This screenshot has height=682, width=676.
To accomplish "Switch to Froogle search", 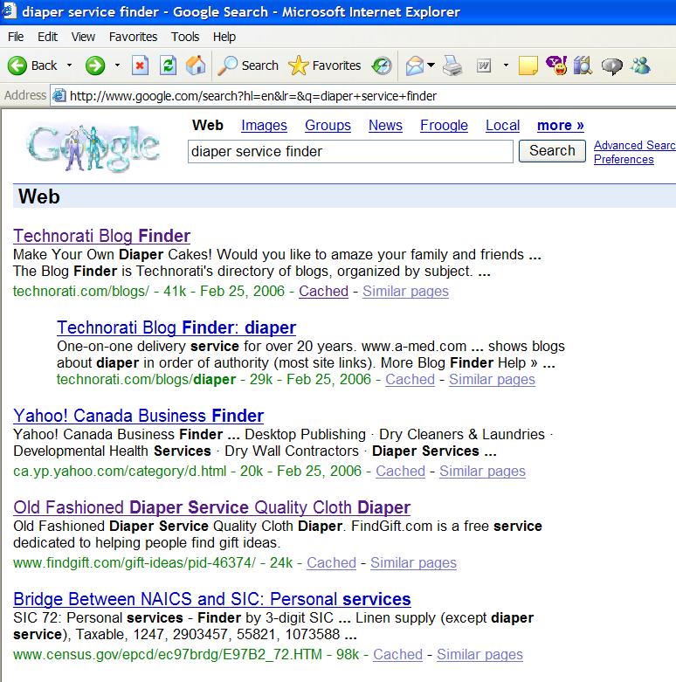I will click(444, 125).
